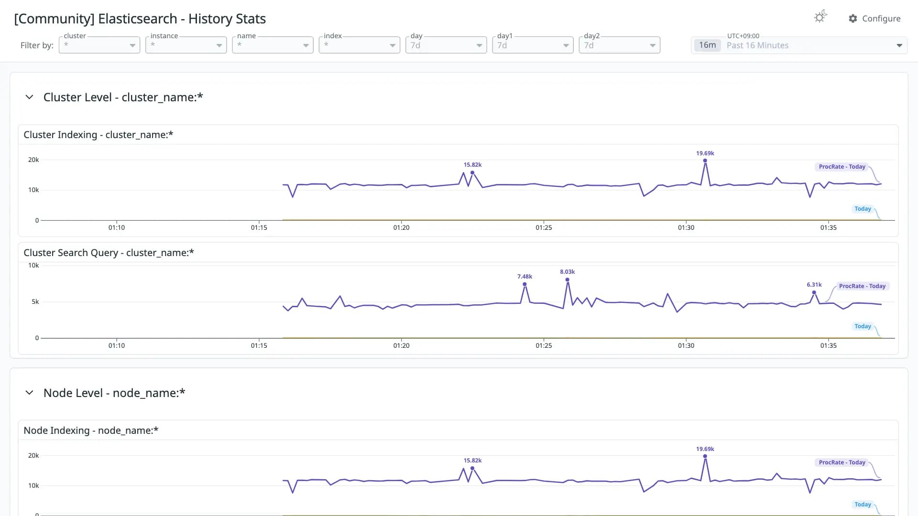Select the 8.03k peak in Cluster Search Query
The image size is (918, 516).
click(x=568, y=279)
